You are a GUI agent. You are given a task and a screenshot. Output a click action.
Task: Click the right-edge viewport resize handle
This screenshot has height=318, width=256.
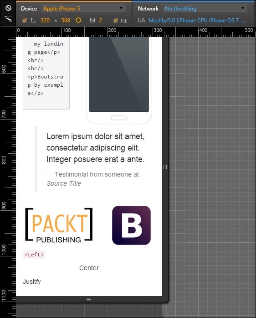pos(165,167)
